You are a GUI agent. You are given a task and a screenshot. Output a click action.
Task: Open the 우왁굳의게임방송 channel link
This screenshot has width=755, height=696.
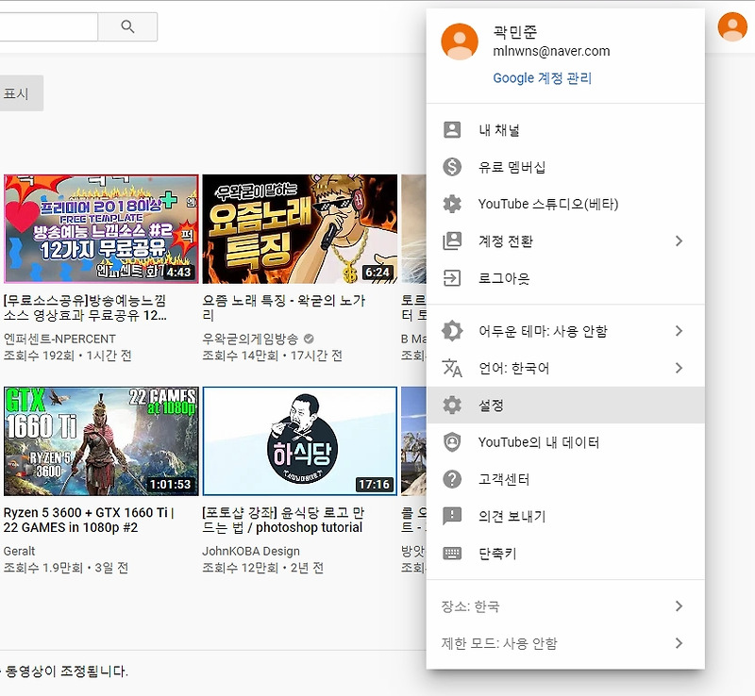[250, 339]
